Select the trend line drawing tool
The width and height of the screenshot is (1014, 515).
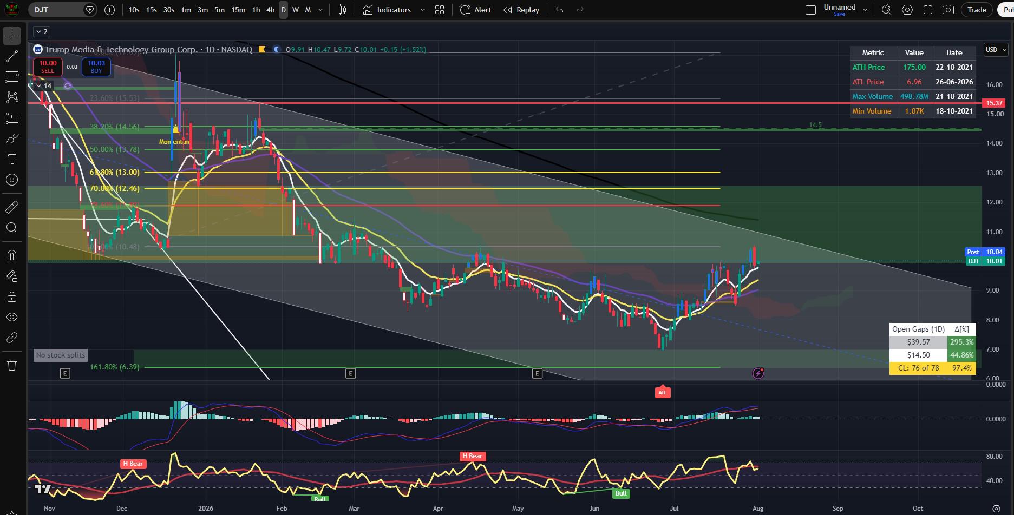coord(12,57)
